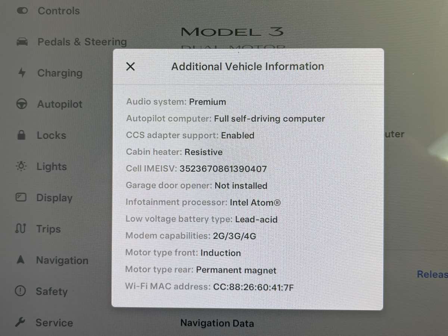Image resolution: width=448 pixels, height=336 pixels.
Task: Click the car icon for Pedals & Steering
Action: point(22,42)
